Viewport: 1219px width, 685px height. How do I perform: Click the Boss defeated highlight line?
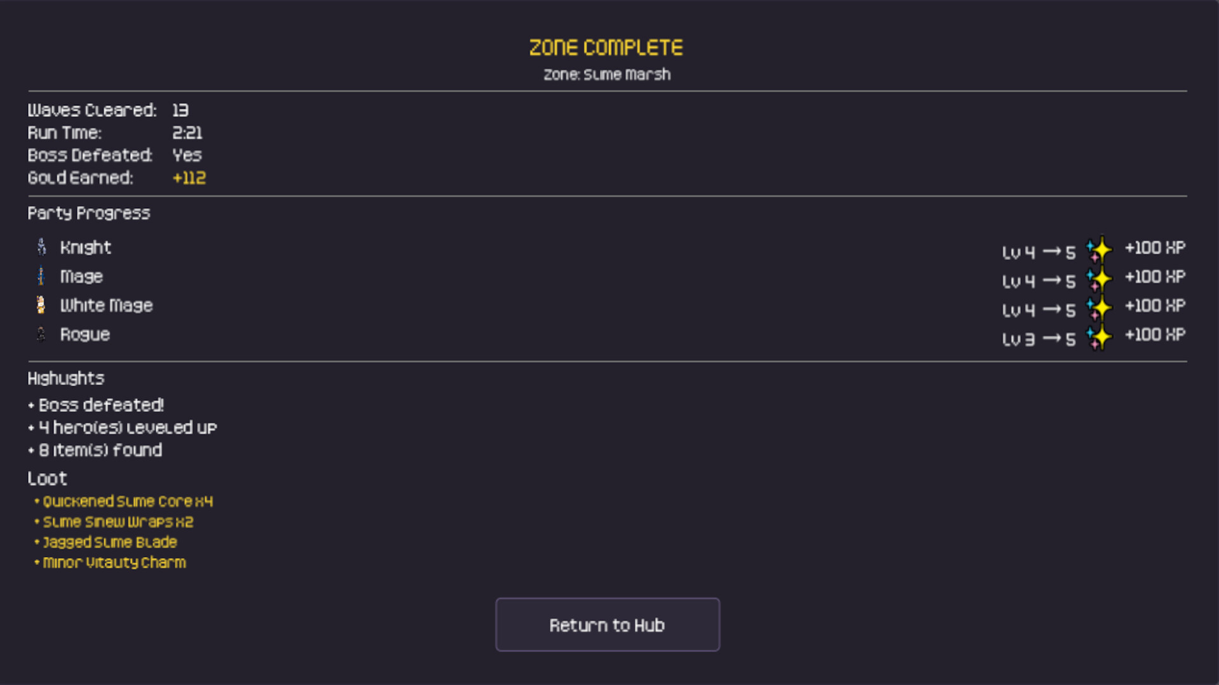pyautogui.click(x=101, y=405)
